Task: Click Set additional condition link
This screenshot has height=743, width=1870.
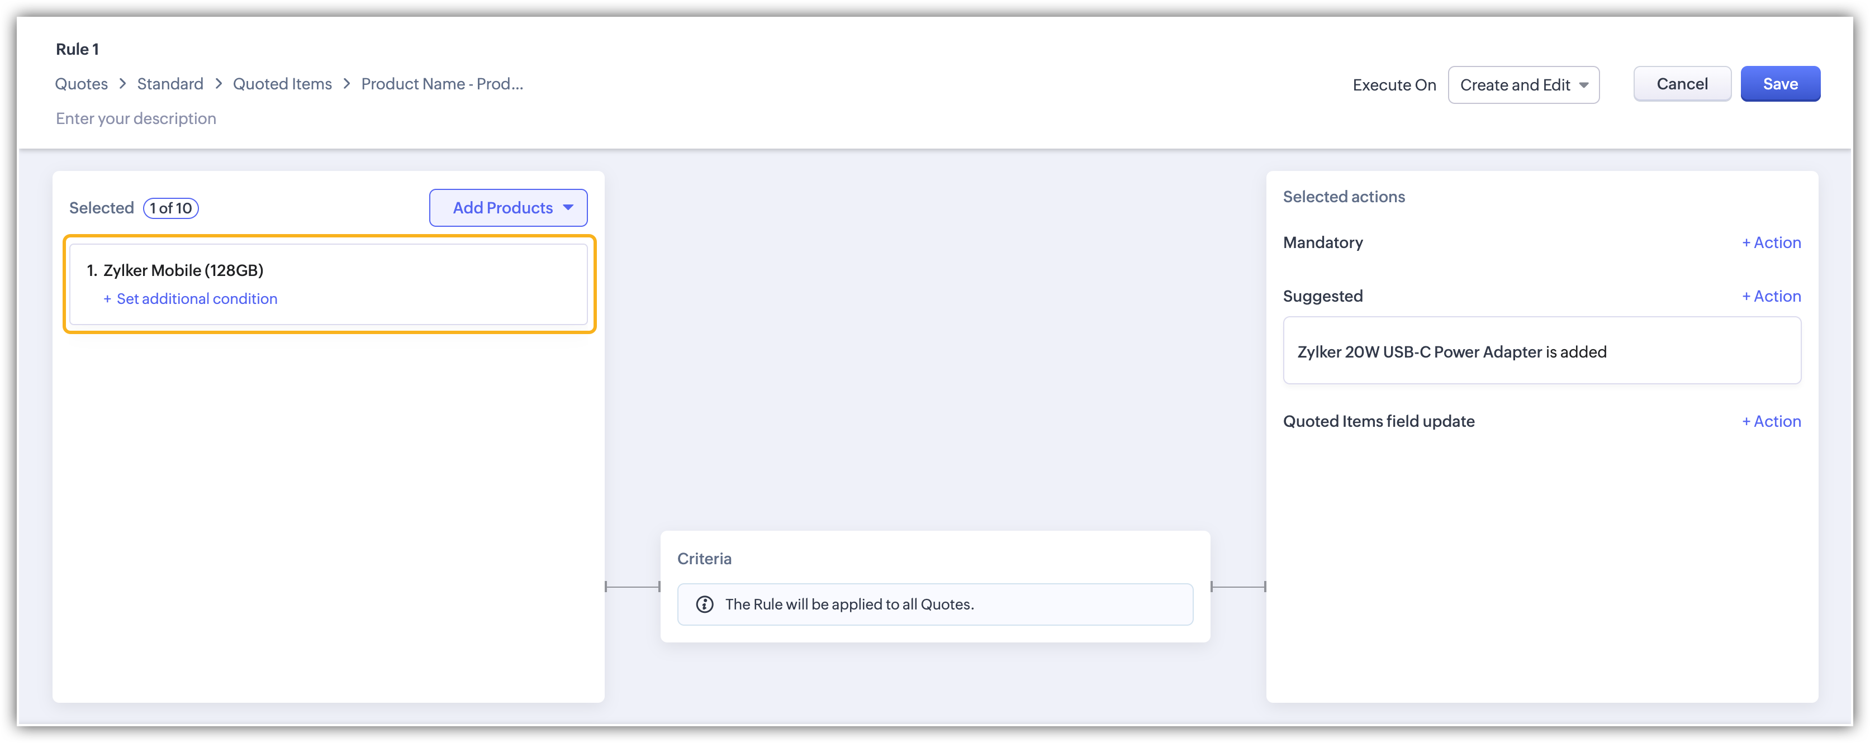Action: (x=196, y=299)
